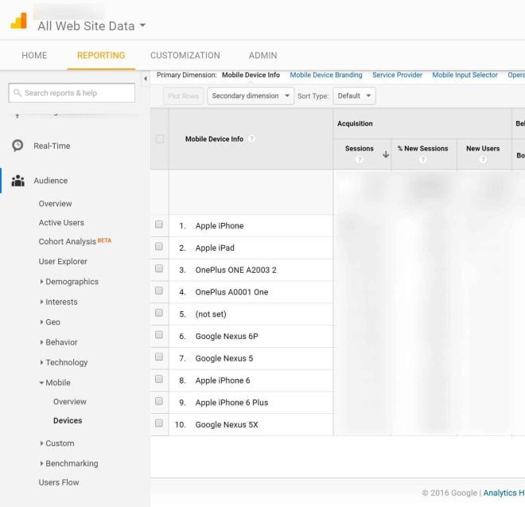Expand the Interests section
The height and width of the screenshot is (507, 525).
59,302
